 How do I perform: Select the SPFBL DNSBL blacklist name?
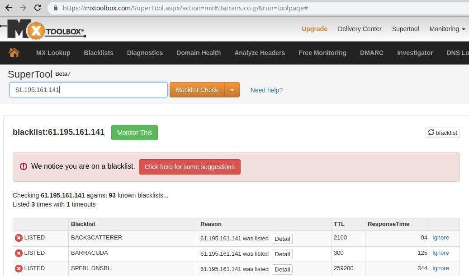point(91,268)
